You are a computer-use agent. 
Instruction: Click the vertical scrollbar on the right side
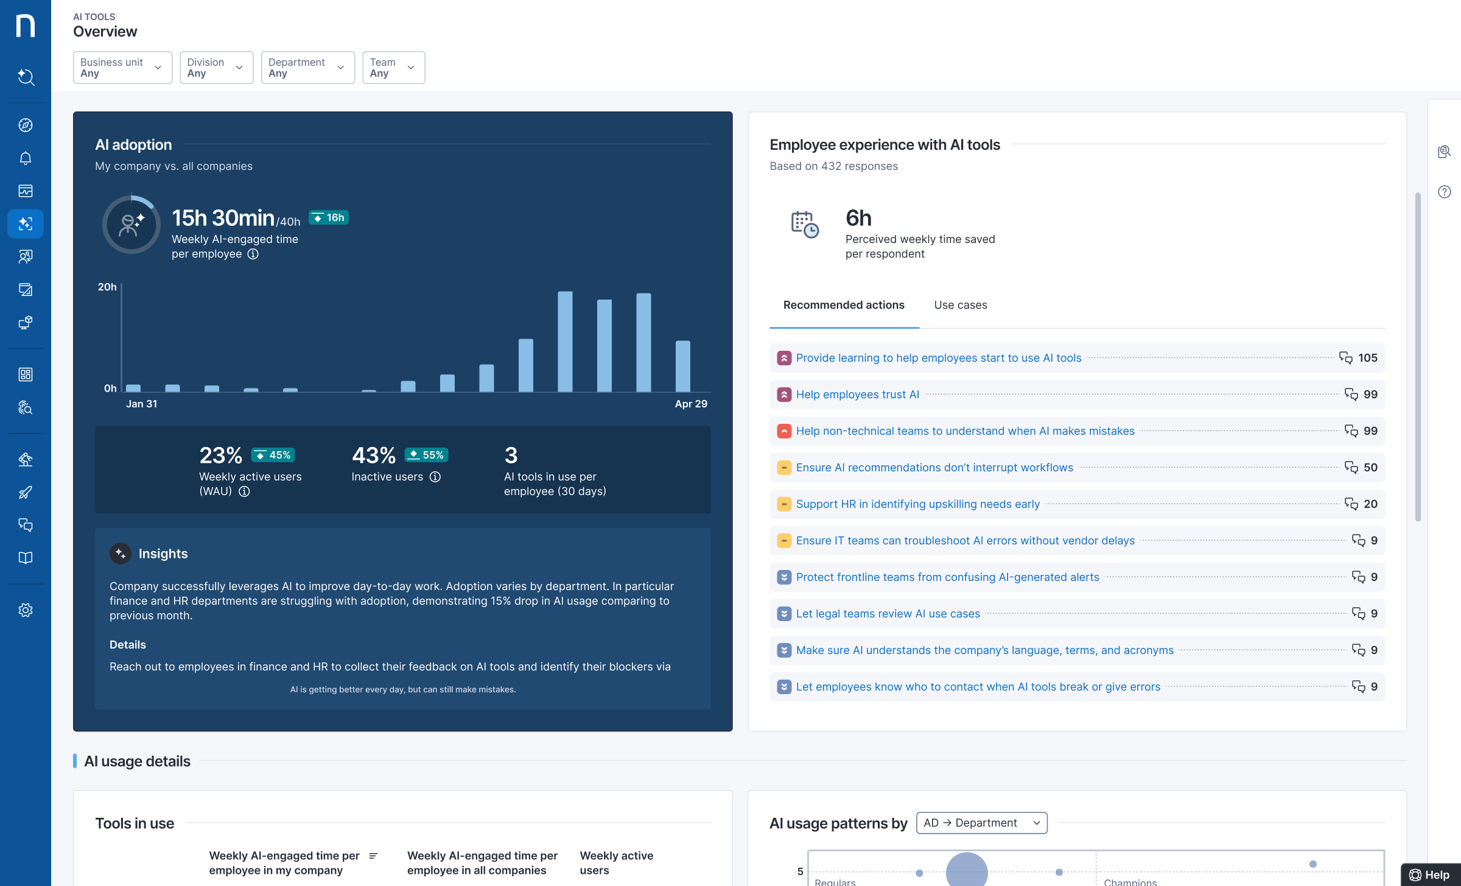1418,356
